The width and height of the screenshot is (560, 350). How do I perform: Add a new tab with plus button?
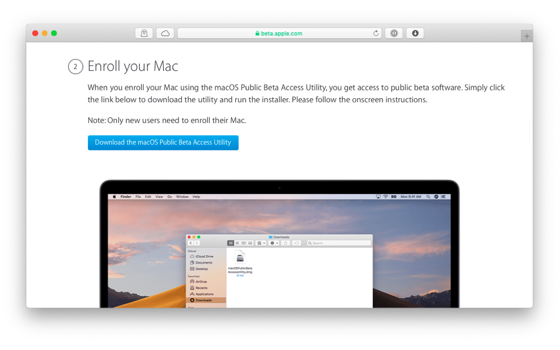tap(527, 36)
